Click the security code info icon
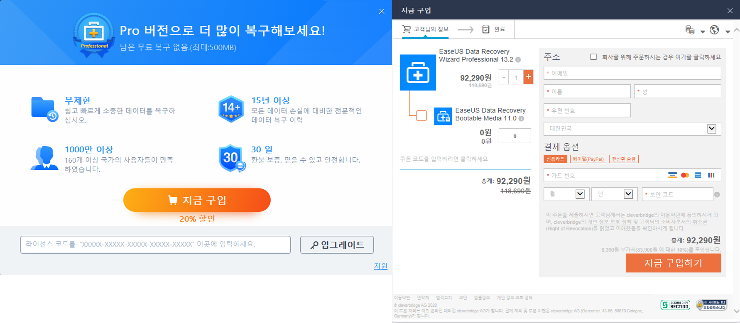Screen dimensions: 740x323 (x=717, y=194)
